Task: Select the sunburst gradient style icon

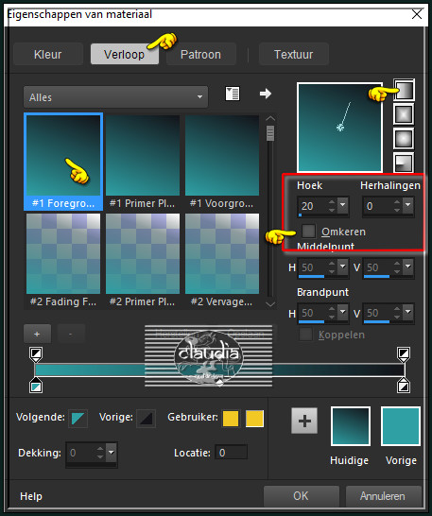Action: pyautogui.click(x=404, y=139)
